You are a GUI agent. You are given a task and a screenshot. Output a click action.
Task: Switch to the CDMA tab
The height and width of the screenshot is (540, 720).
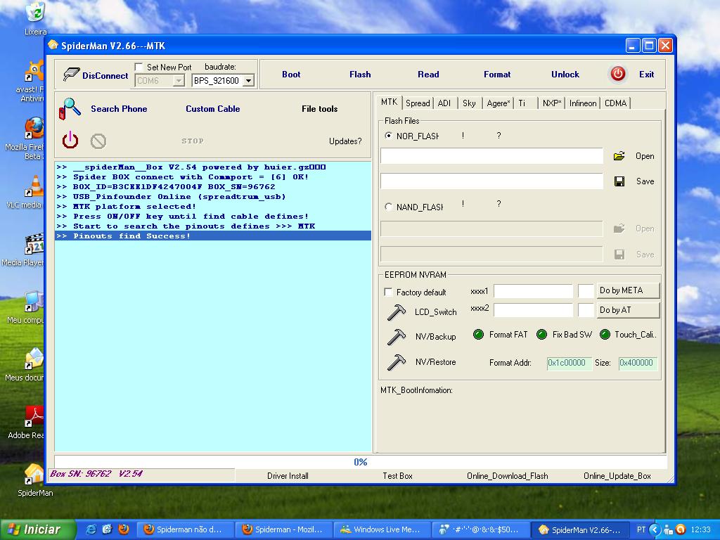tap(615, 103)
